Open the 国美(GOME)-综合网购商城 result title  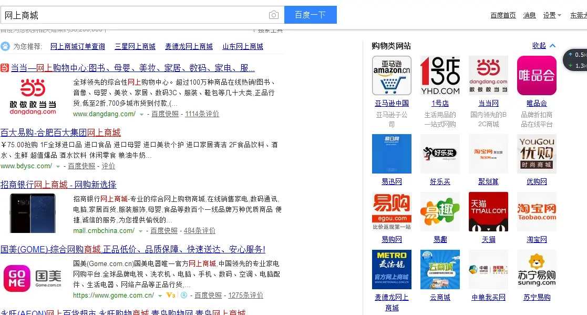(133, 249)
